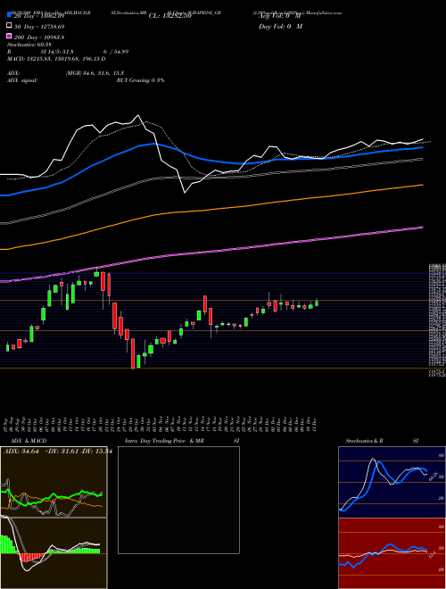The image size is (446, 589).
Task: Click the 'Day Vol: 0 M' text
Action: click(280, 26)
